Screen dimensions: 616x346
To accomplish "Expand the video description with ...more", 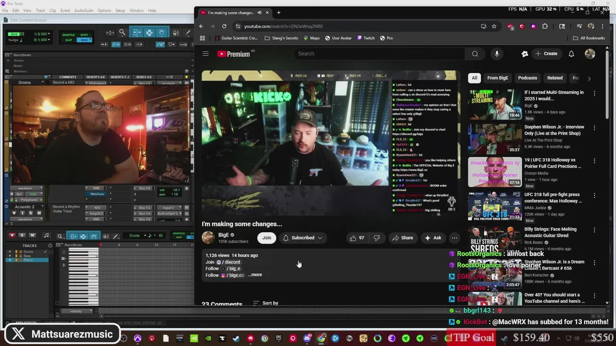I will [x=255, y=275].
